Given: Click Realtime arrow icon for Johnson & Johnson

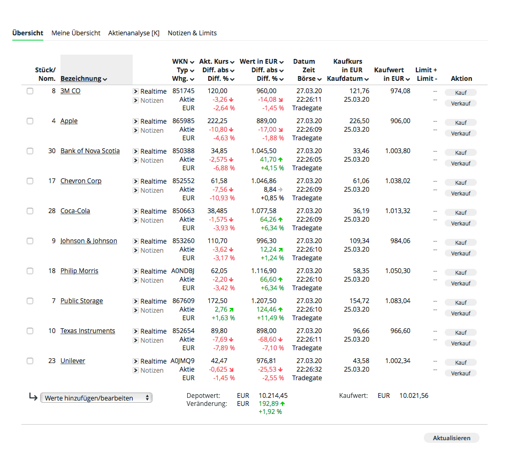Looking at the screenshot, I should click(x=135, y=241).
